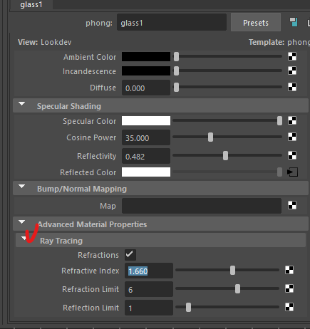Click the Refractive Index map checker icon
310x329 pixels.
[x=289, y=270]
